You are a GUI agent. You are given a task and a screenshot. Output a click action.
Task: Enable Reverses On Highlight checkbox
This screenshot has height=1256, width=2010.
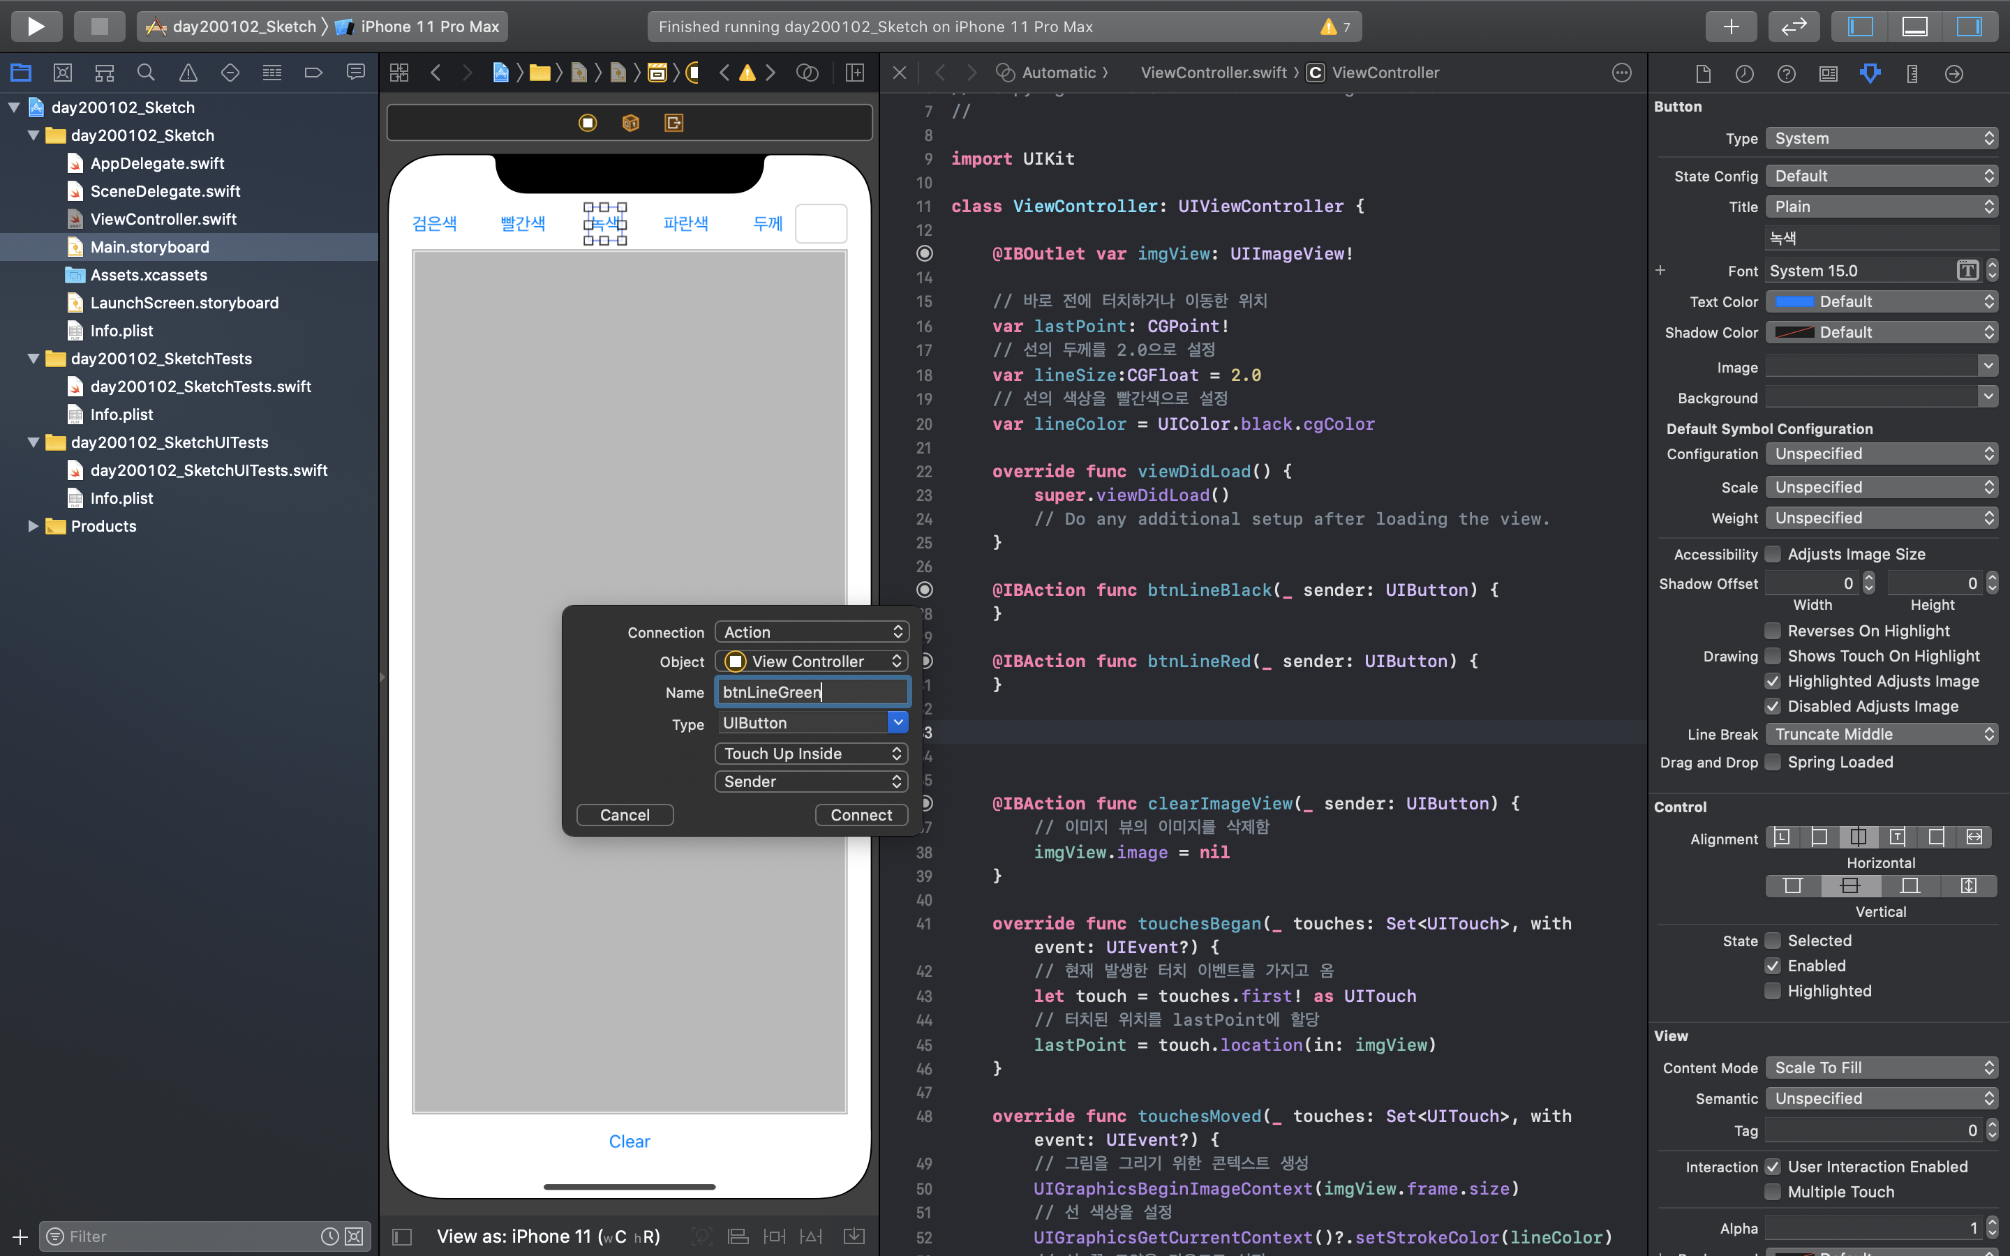click(x=1773, y=631)
